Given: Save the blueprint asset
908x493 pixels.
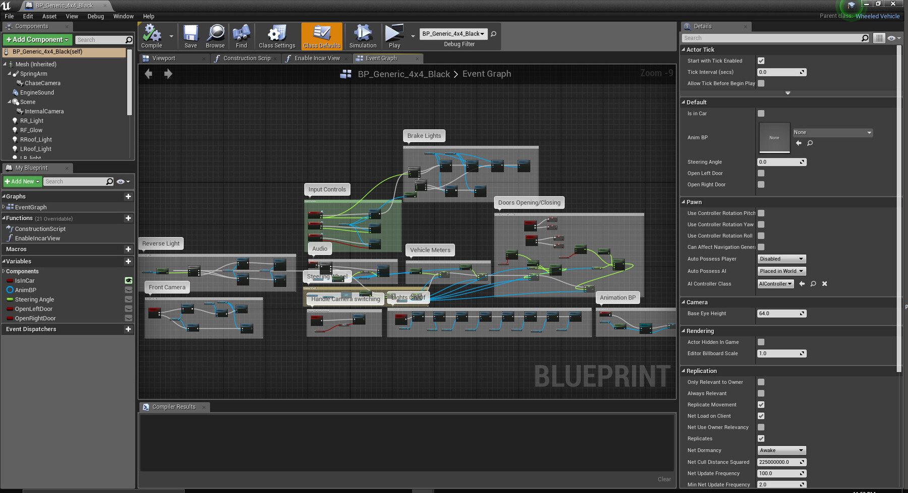Looking at the screenshot, I should tap(190, 35).
